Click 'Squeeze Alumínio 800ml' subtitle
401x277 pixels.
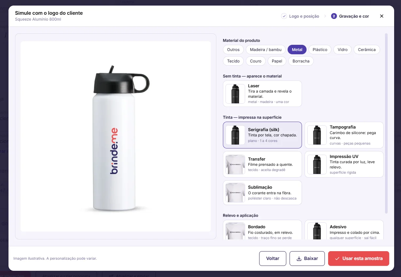(38, 19)
